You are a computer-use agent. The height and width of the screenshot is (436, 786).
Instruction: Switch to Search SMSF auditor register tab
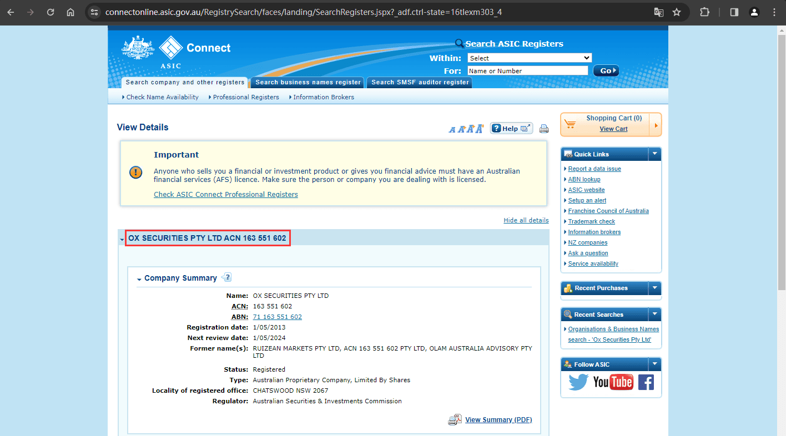420,82
